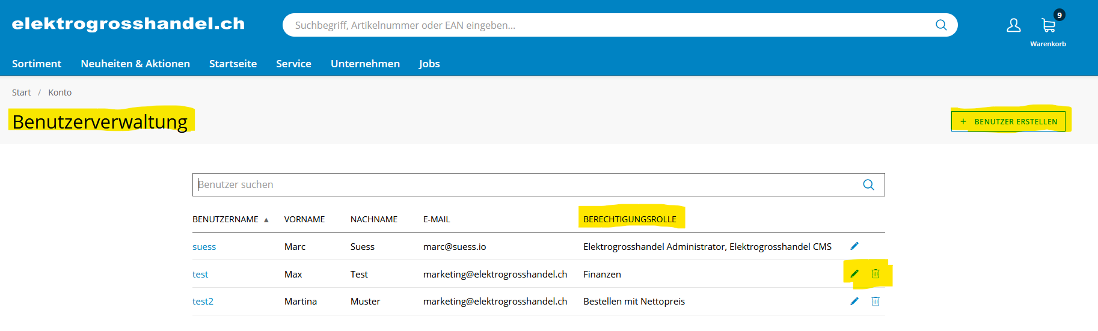Sort by Benutzername column arrow

266,220
